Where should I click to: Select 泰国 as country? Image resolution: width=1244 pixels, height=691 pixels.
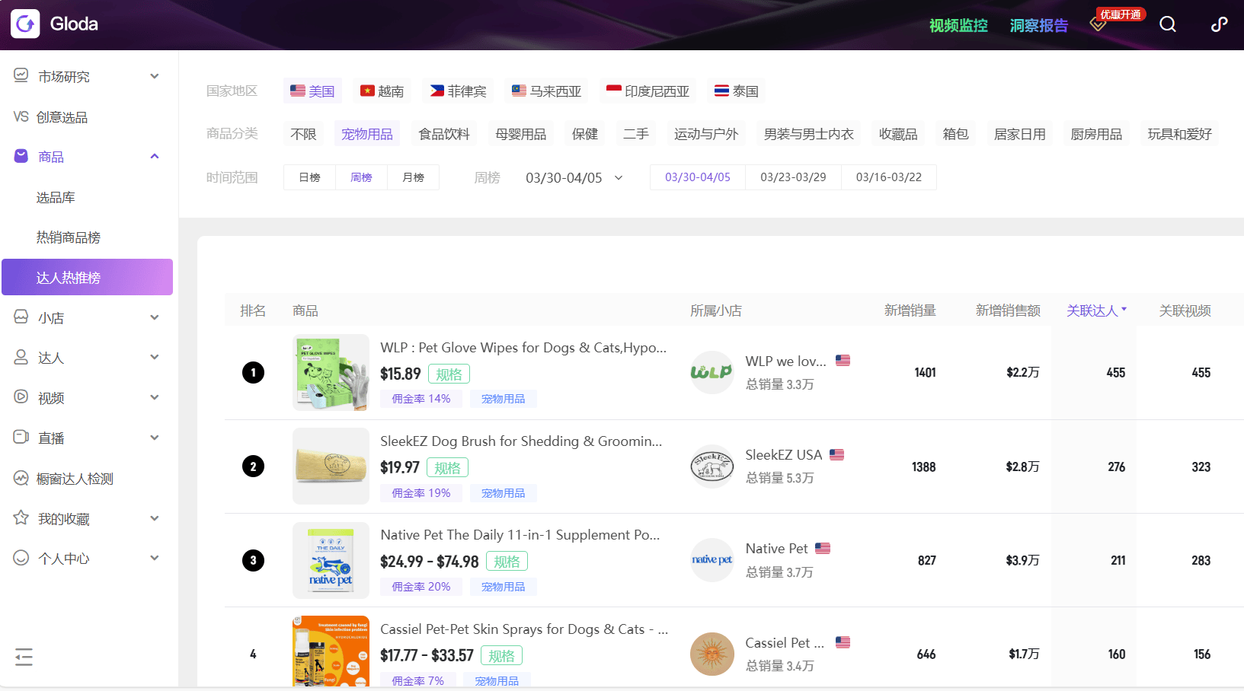(x=736, y=91)
